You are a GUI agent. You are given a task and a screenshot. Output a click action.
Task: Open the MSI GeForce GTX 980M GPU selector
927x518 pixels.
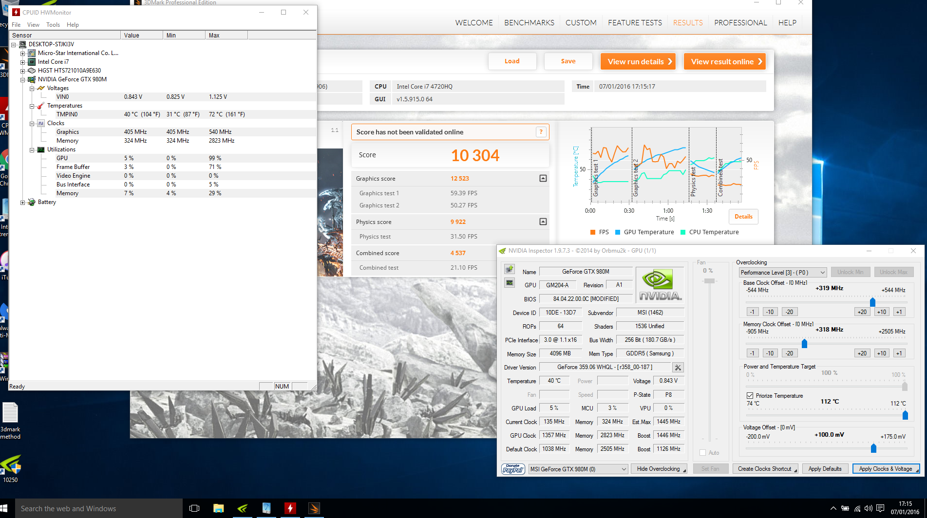pos(578,469)
